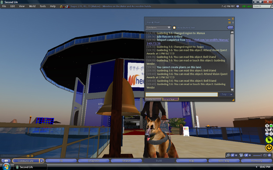
Task: Open the Windows Start menu orb
Action: point(6,167)
